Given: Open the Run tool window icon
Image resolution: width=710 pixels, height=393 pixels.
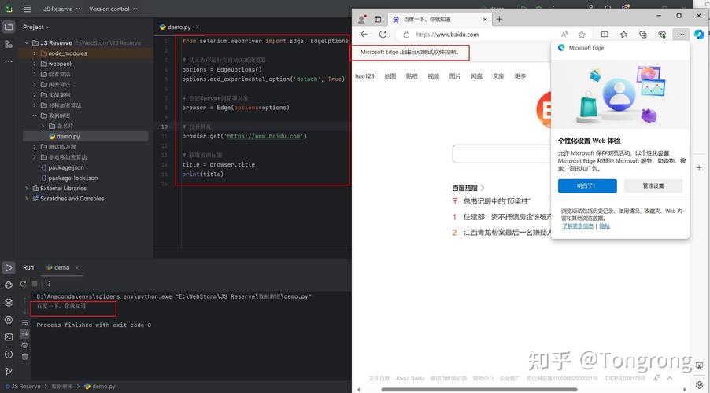Looking at the screenshot, I should (9, 268).
